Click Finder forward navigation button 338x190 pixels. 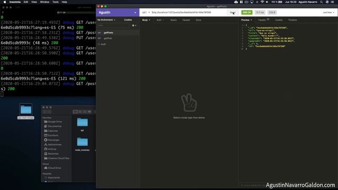[x=49, y=111]
